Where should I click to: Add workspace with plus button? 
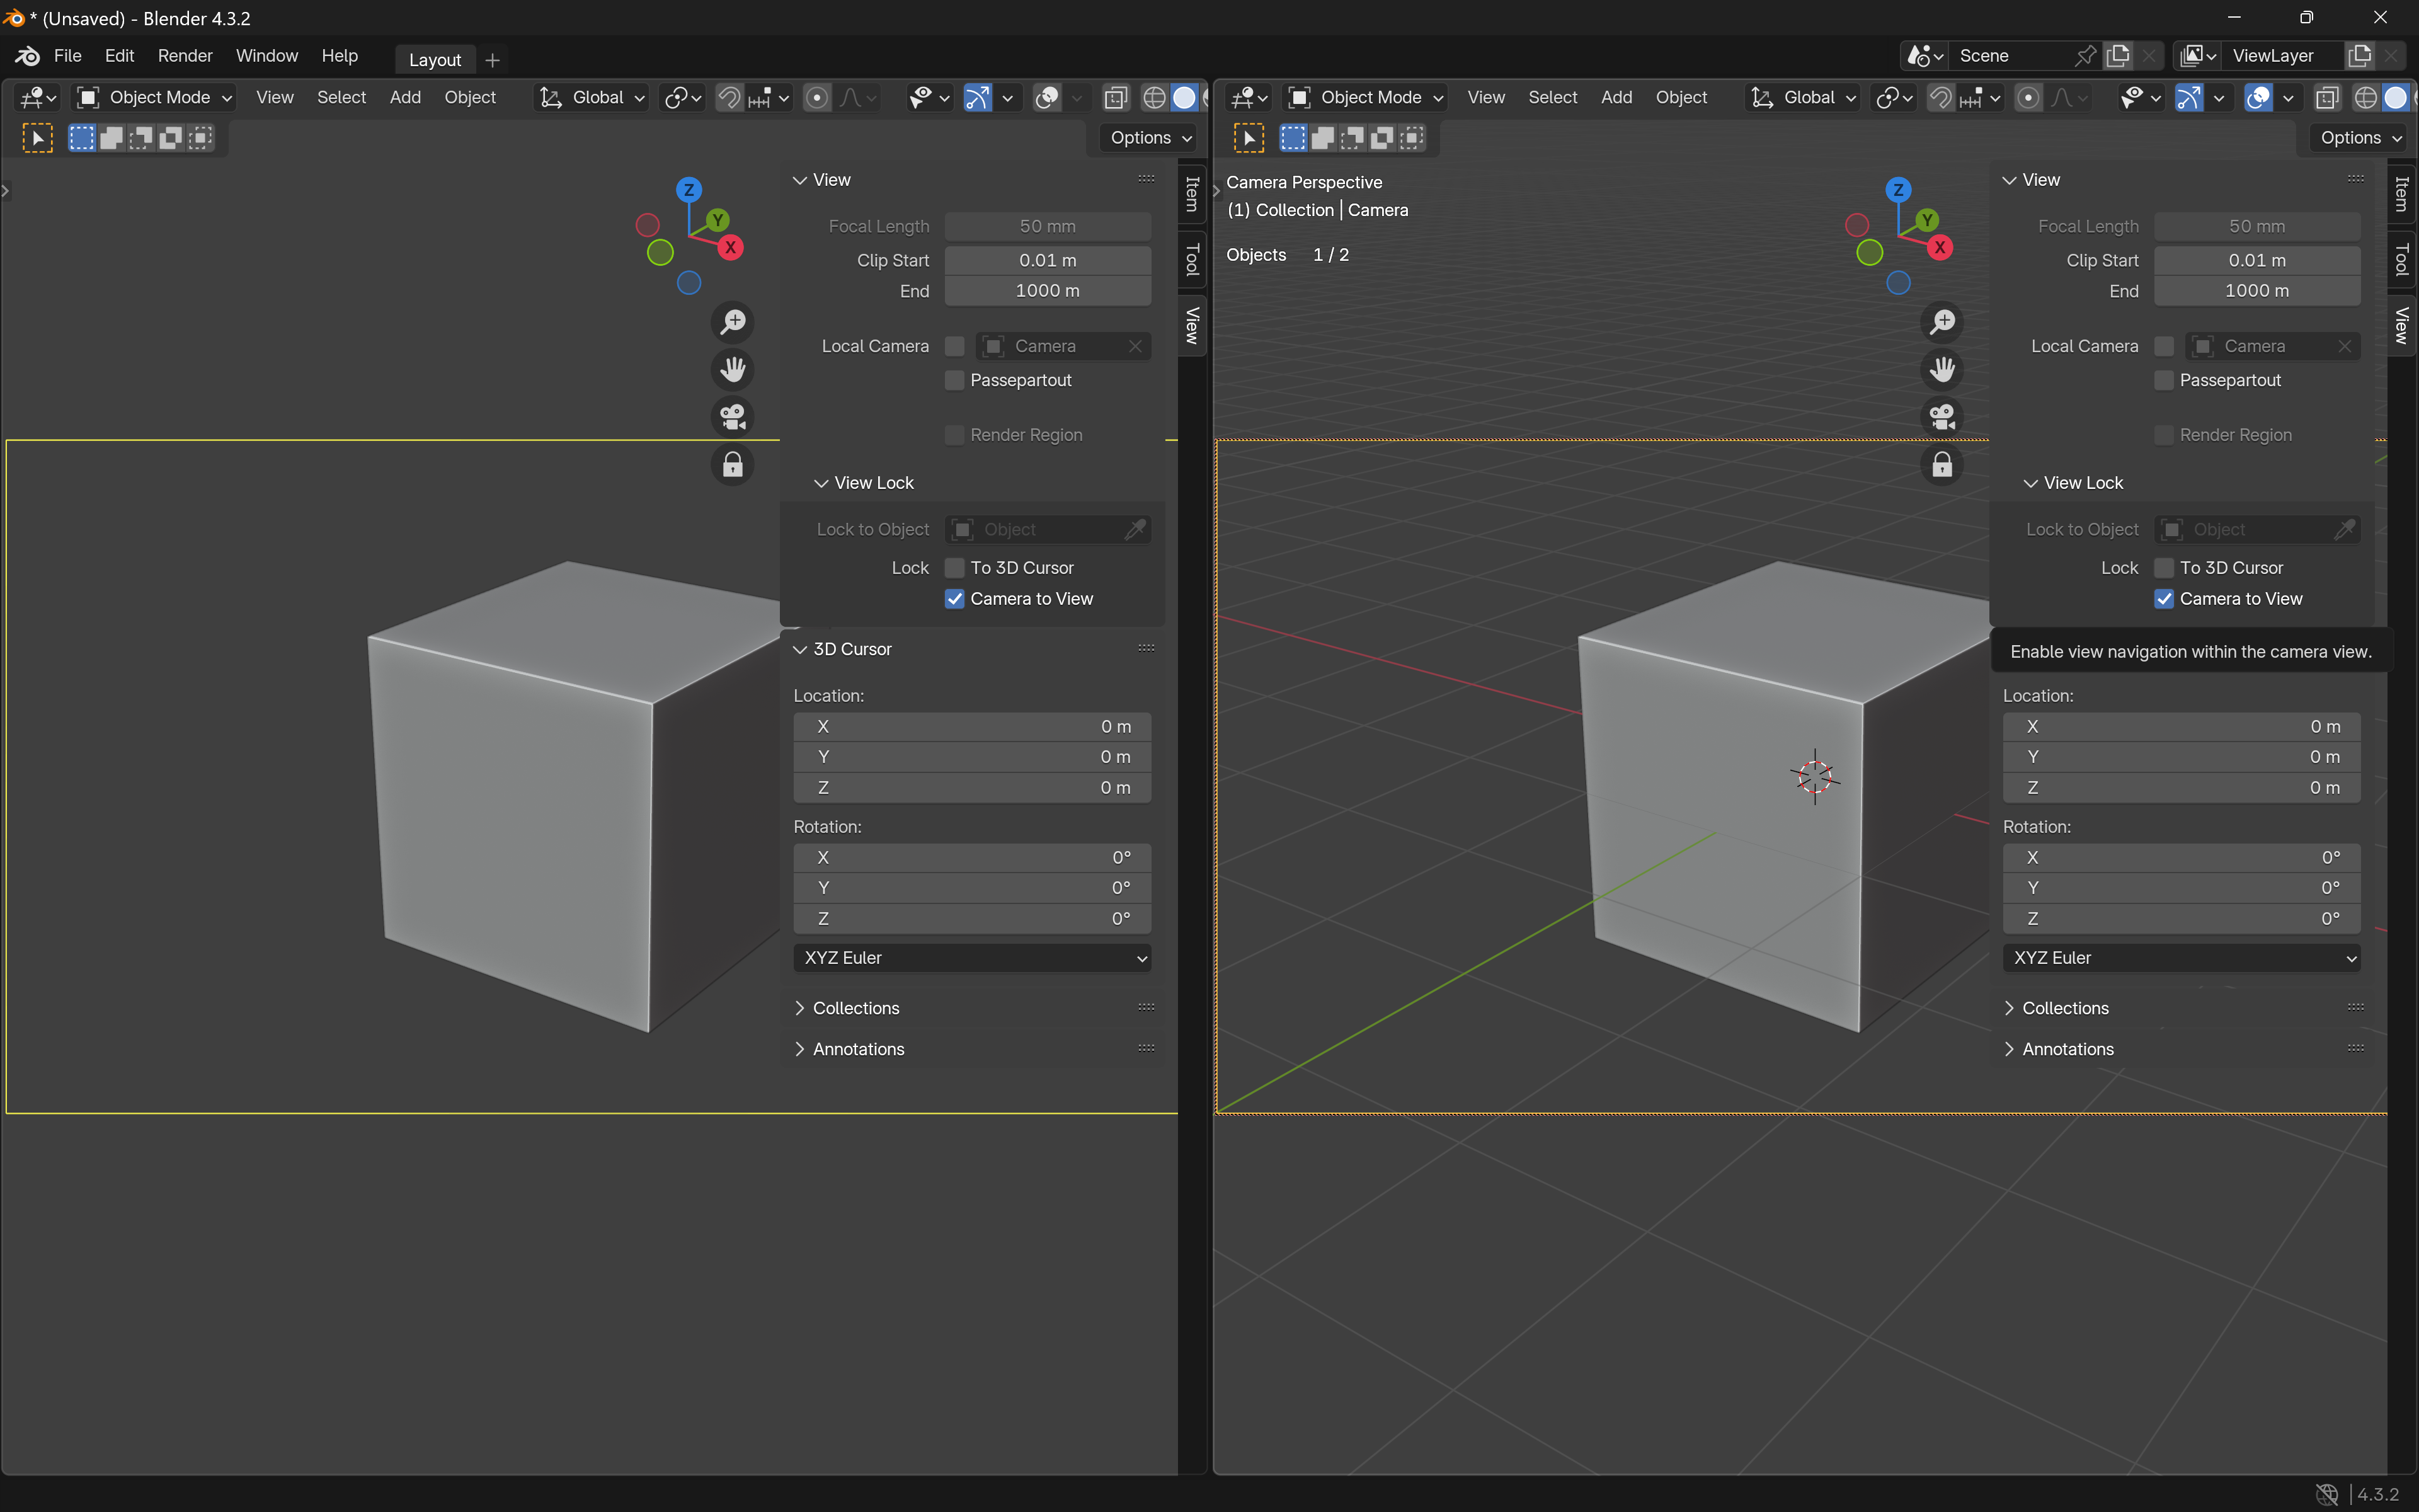[x=492, y=60]
